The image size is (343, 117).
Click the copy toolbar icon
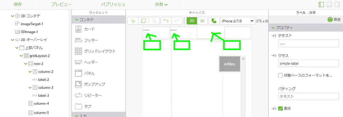pyautogui.click(x=144, y=21)
